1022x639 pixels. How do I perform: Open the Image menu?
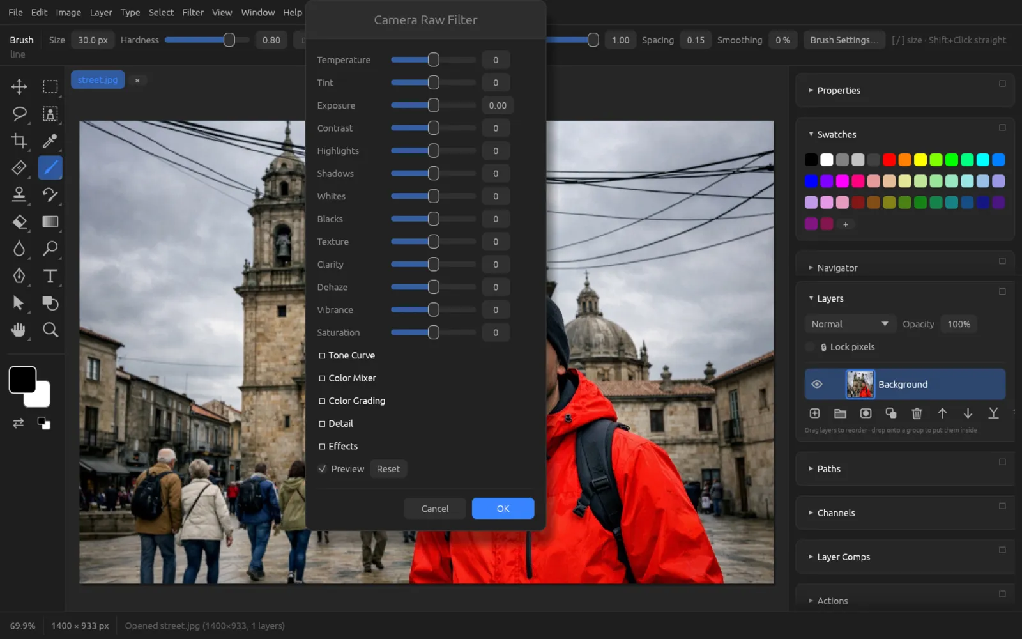pyautogui.click(x=68, y=12)
